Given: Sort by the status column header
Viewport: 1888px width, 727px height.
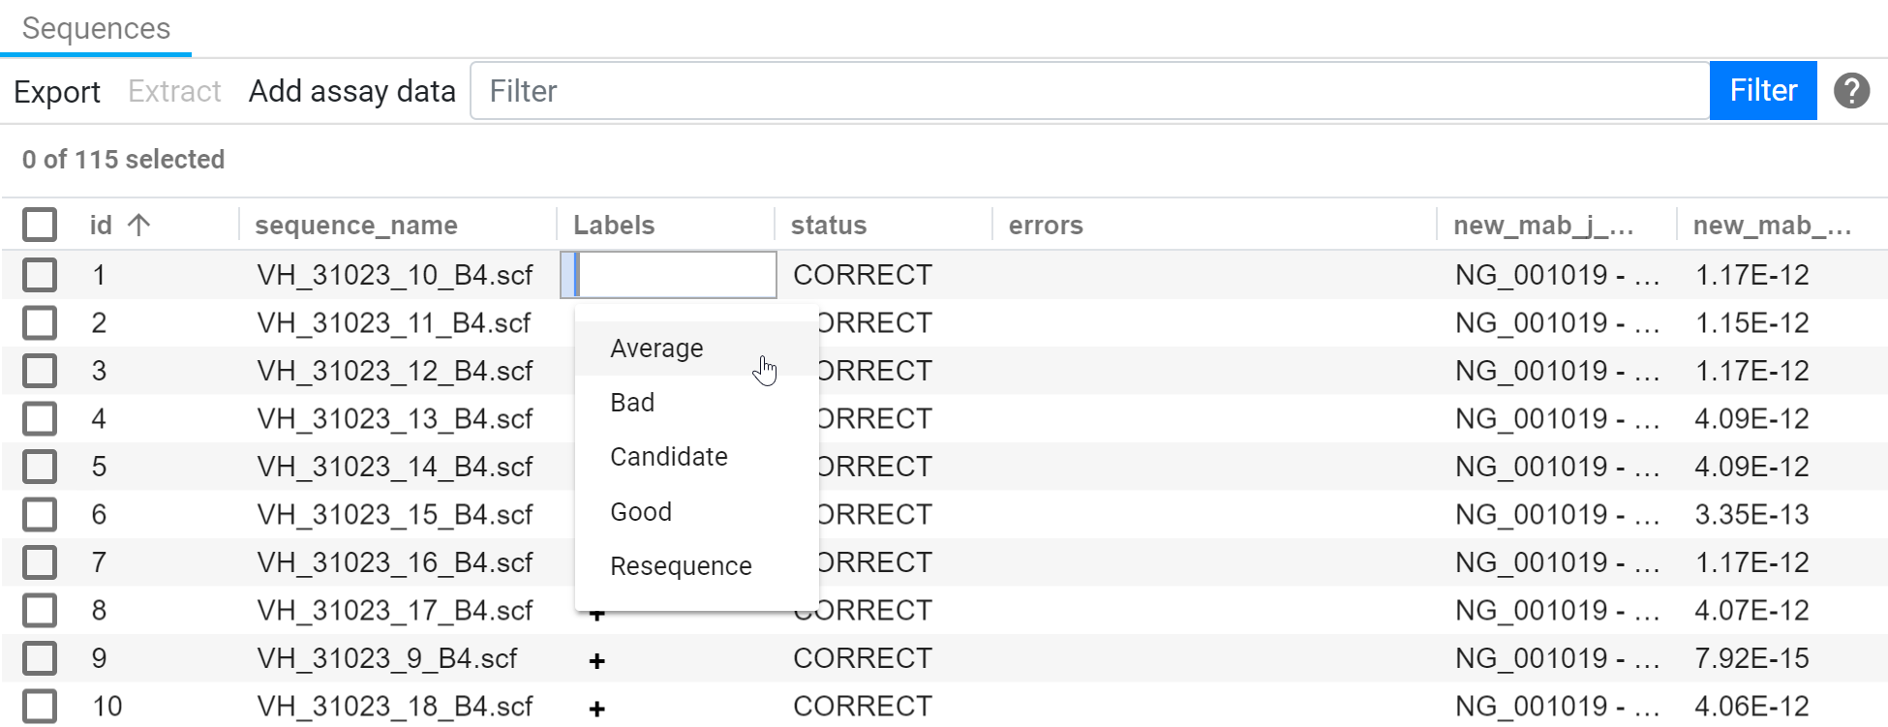Looking at the screenshot, I should [829, 225].
